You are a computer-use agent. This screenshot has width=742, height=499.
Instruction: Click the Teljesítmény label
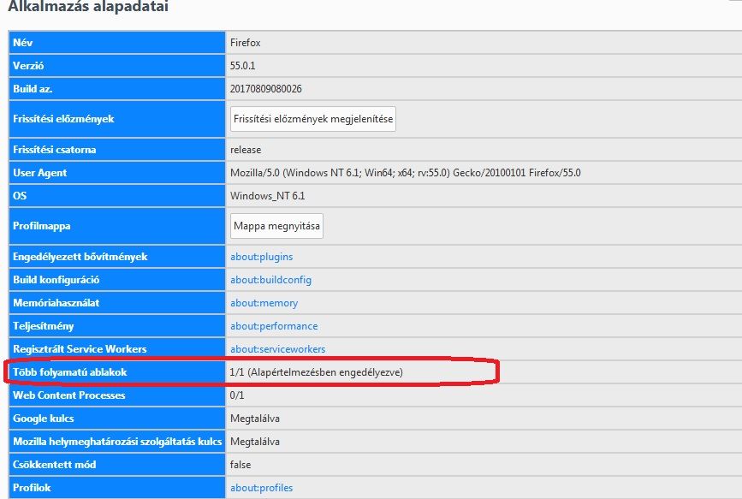click(44, 326)
